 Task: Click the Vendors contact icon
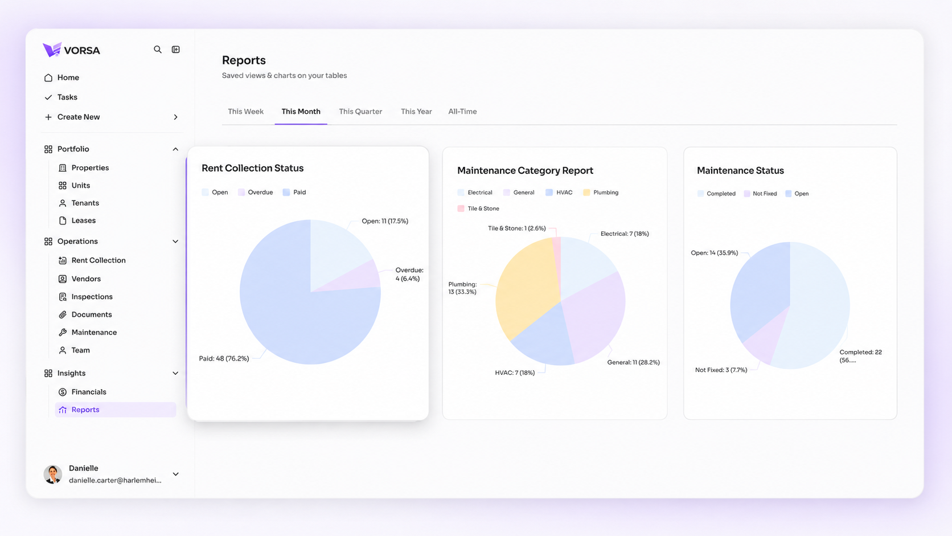tap(63, 279)
